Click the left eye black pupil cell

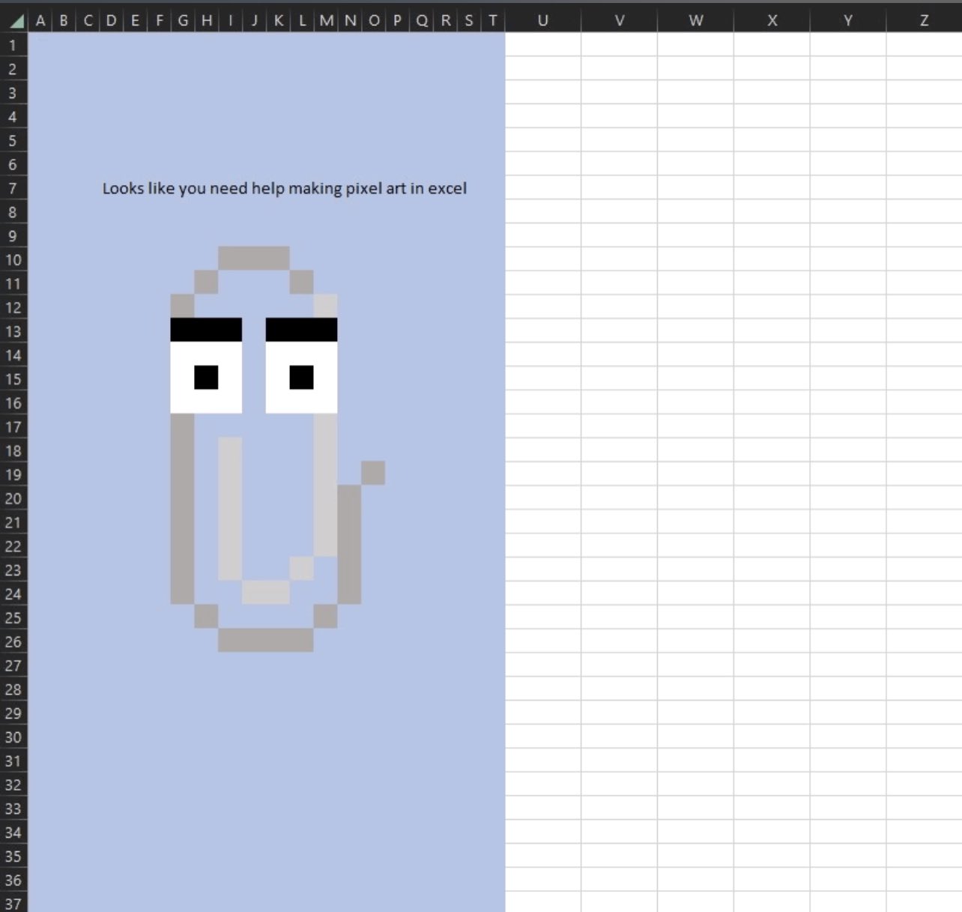(x=206, y=378)
